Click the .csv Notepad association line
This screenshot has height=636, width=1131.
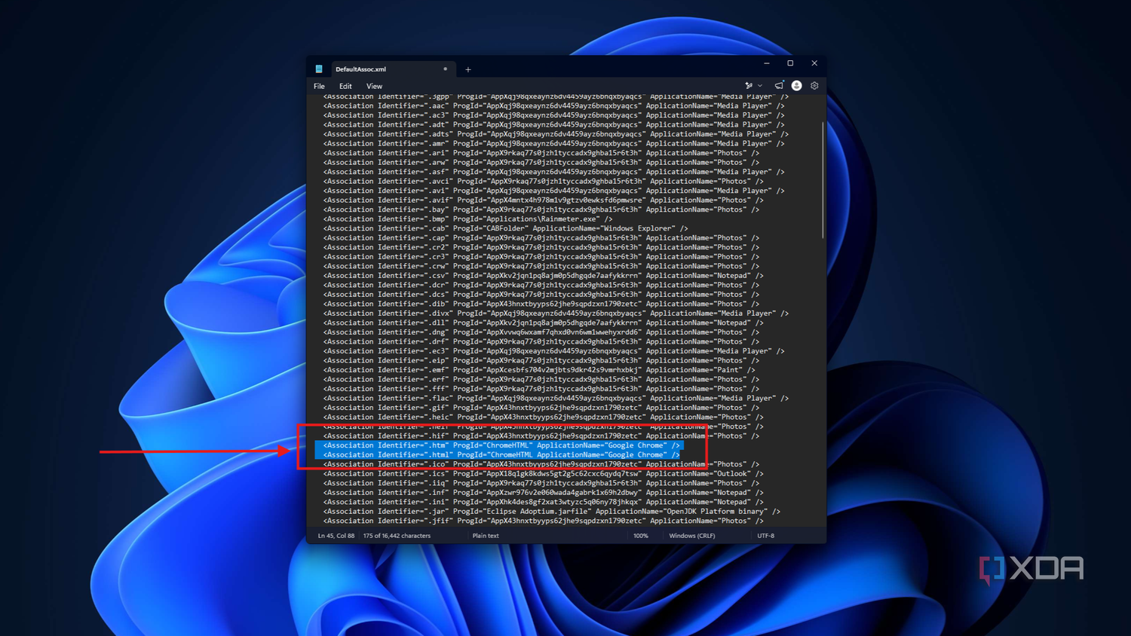click(544, 276)
